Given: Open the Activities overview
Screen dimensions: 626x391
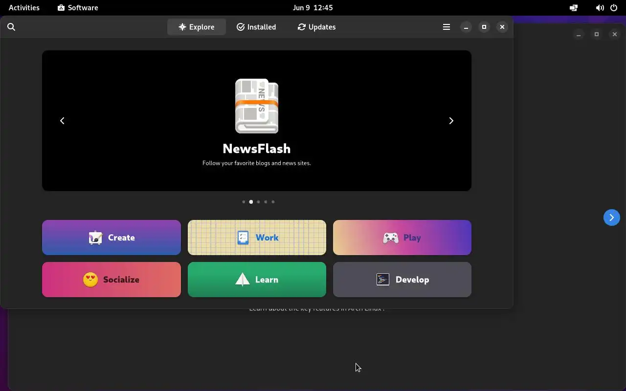Looking at the screenshot, I should pyautogui.click(x=24, y=7).
